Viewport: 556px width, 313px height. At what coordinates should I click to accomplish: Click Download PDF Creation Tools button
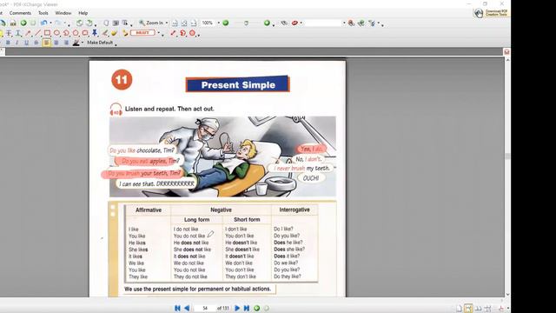[x=492, y=13]
